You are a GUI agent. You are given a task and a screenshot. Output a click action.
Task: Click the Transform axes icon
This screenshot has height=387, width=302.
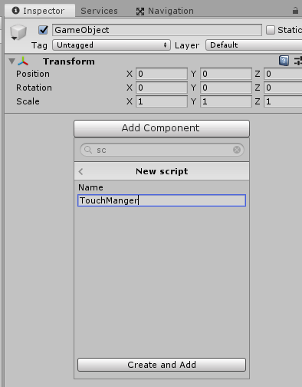[x=23, y=61]
